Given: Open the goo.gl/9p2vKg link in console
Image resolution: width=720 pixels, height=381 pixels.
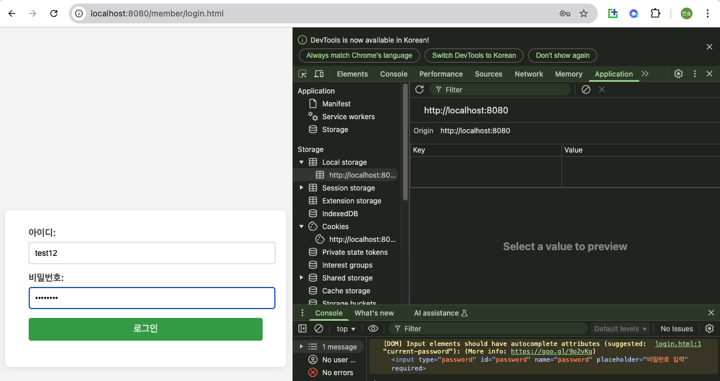Looking at the screenshot, I should [x=553, y=352].
